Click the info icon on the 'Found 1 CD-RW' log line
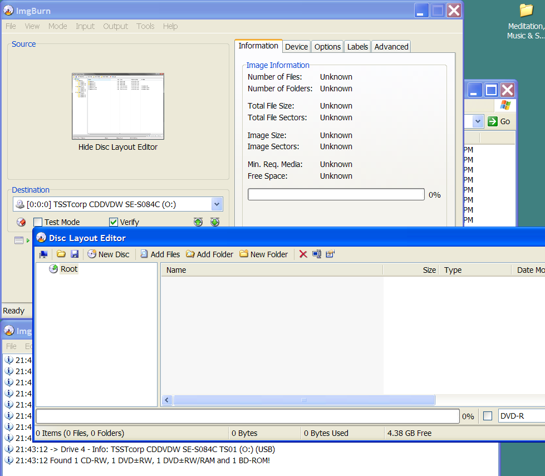Screen dimensions: 545x476 pos(9,460)
